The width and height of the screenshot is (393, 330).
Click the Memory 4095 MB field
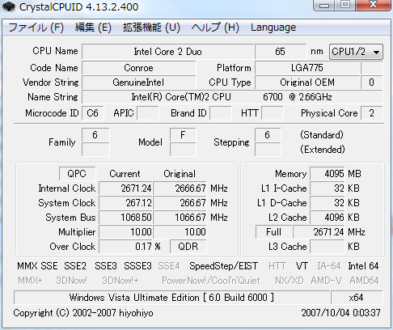tap(327, 174)
